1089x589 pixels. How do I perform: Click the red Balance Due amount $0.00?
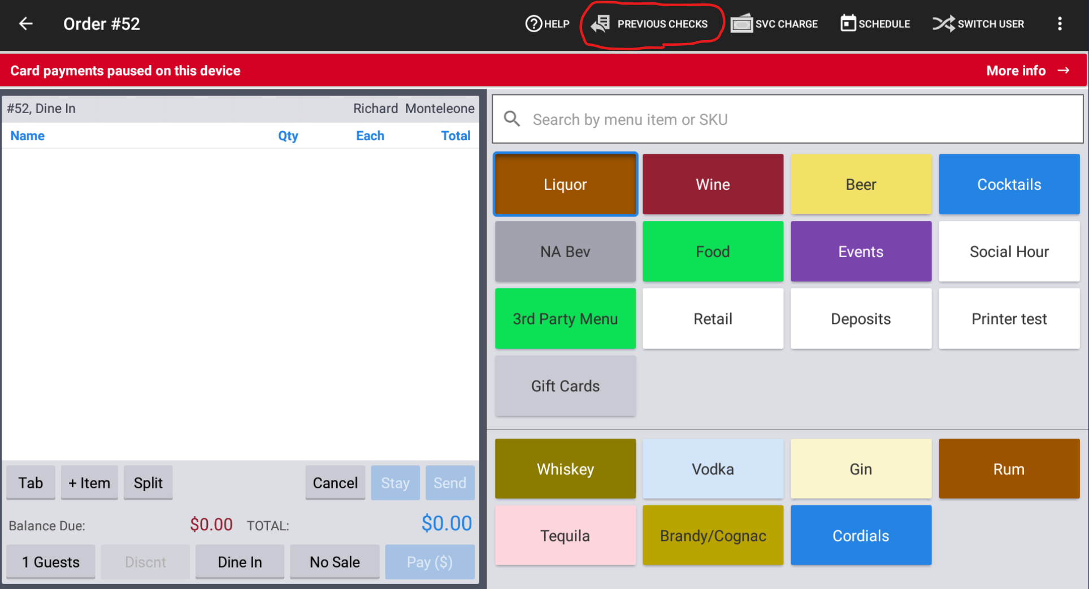[211, 525]
